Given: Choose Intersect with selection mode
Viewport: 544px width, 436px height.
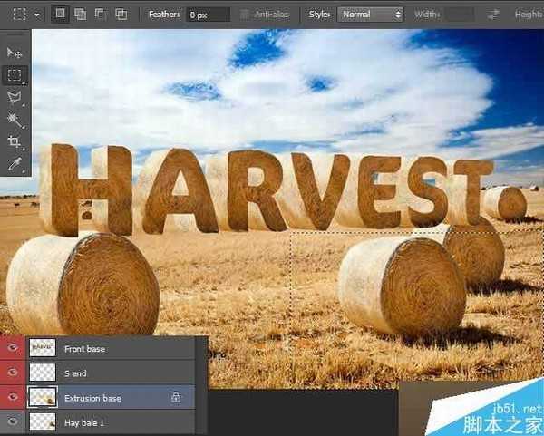Looking at the screenshot, I should (x=121, y=15).
